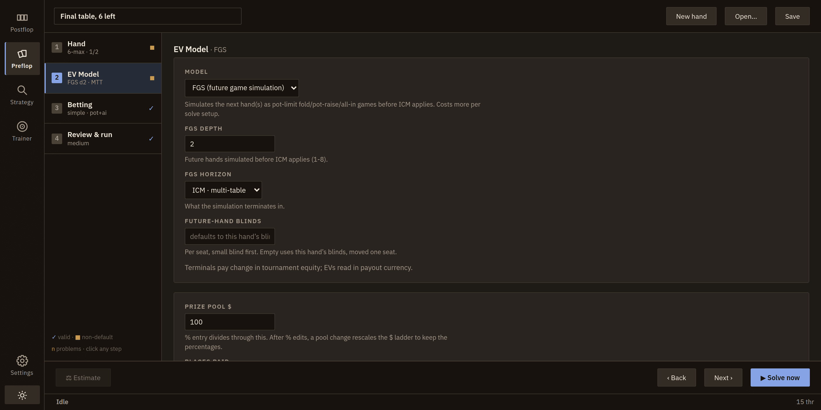Click step number 3 badge for Betting
The width and height of the screenshot is (821, 410).
tap(57, 108)
